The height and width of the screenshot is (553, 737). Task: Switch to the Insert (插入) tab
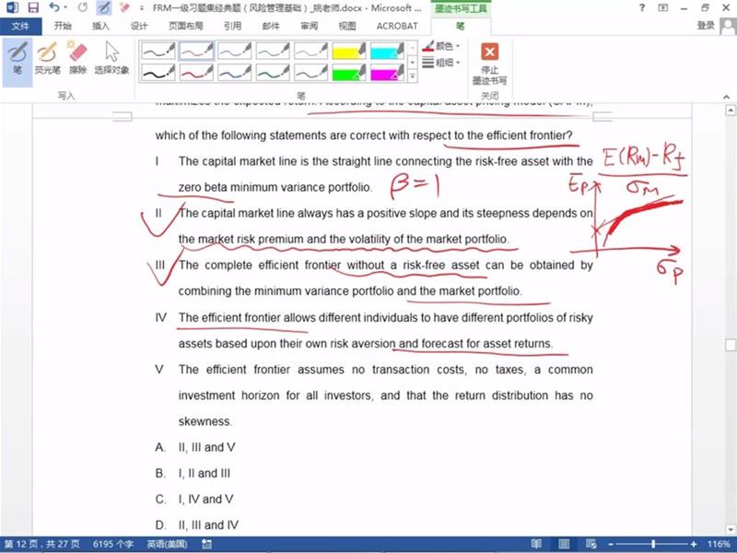point(100,26)
